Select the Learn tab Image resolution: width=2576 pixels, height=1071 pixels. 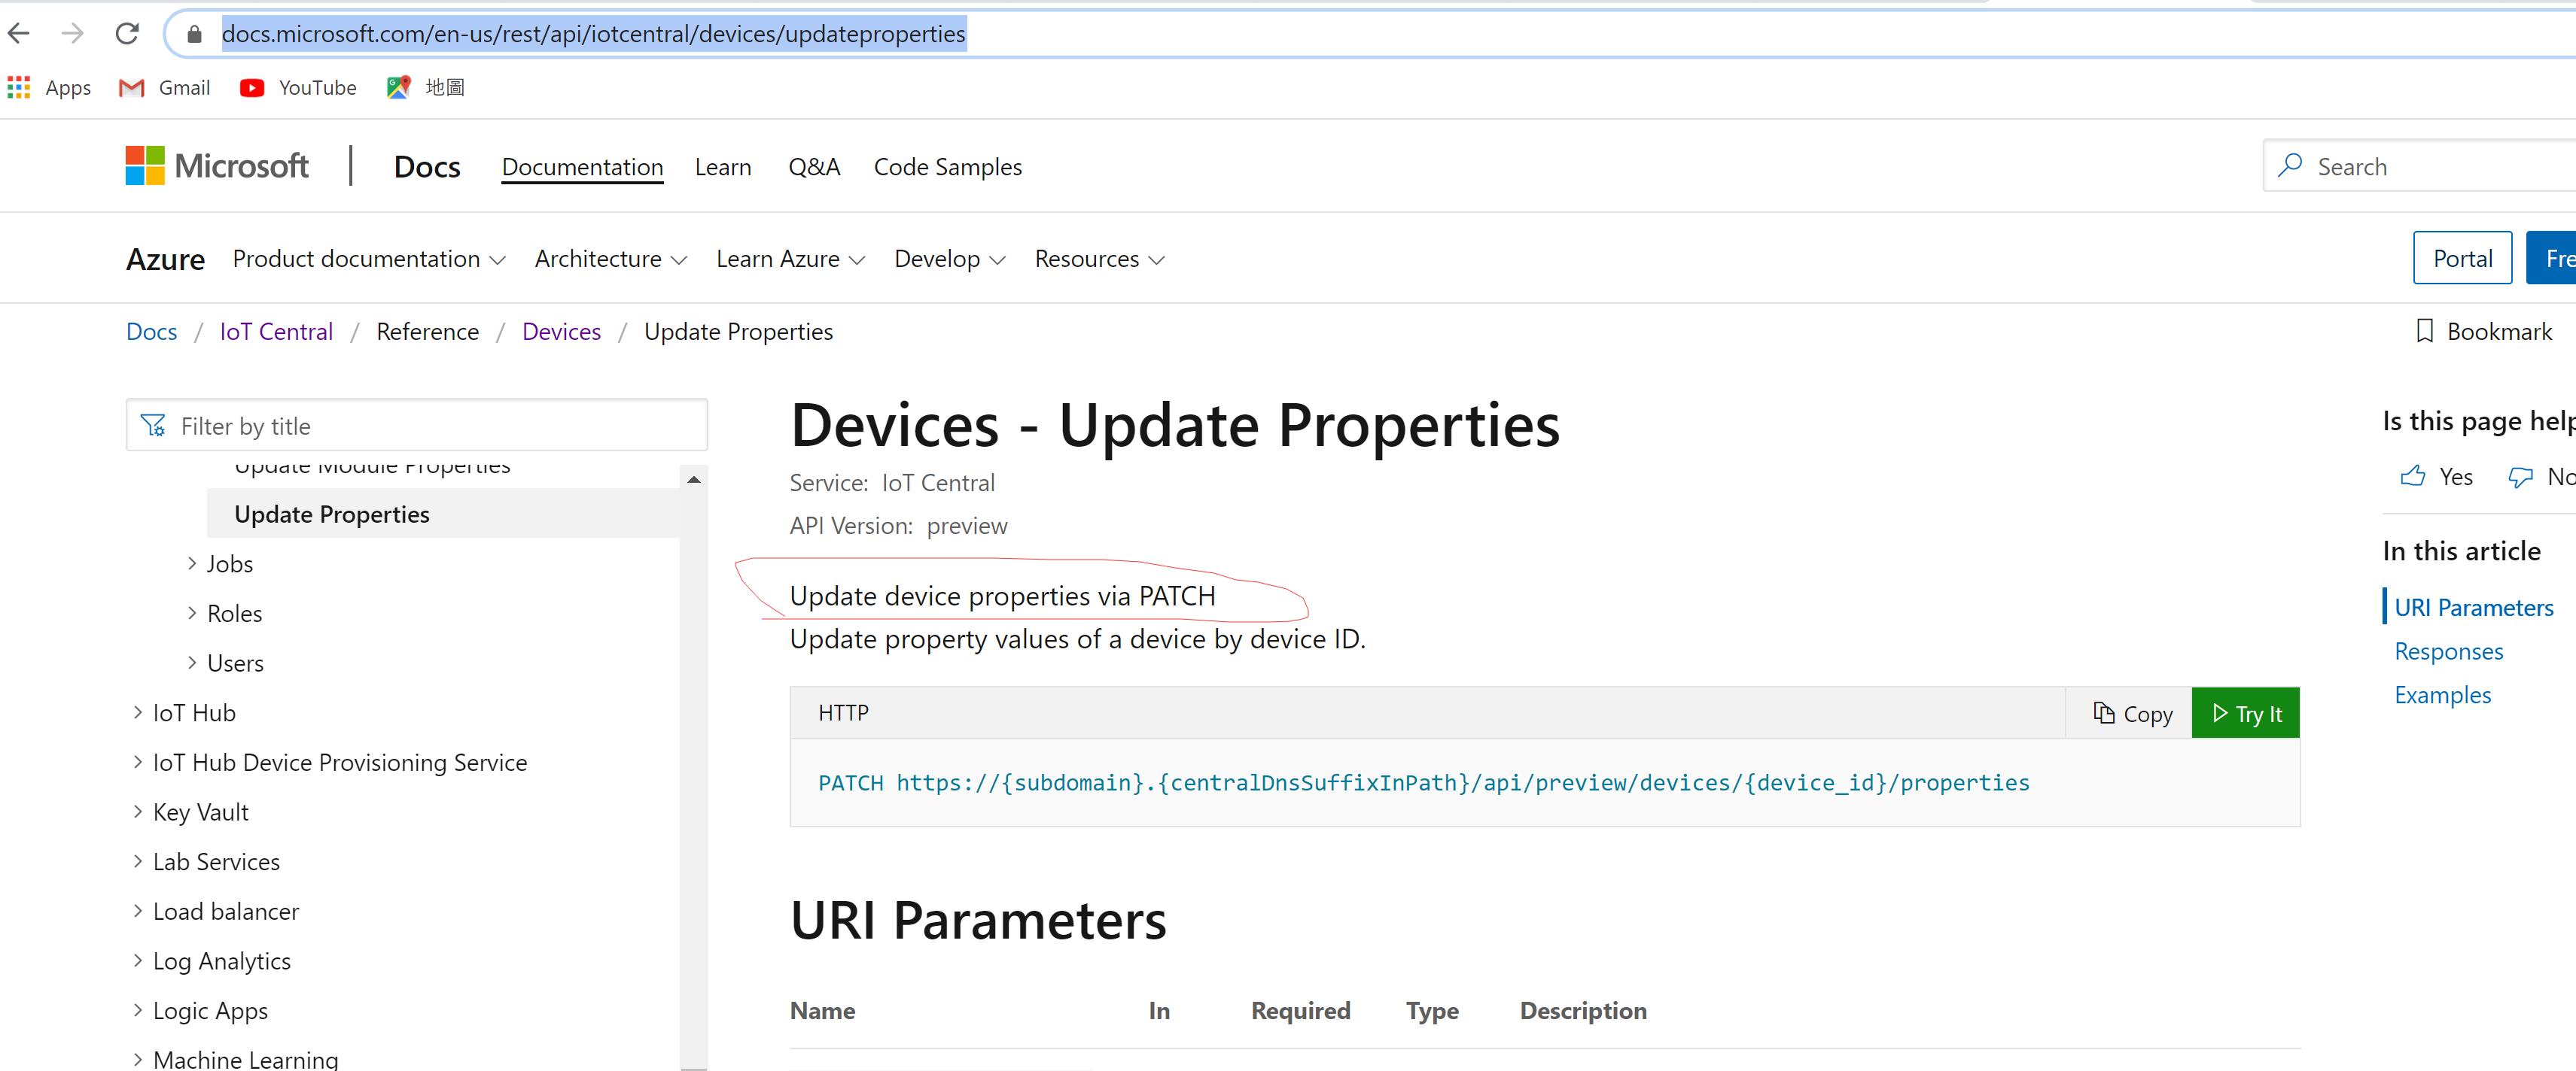pos(723,167)
